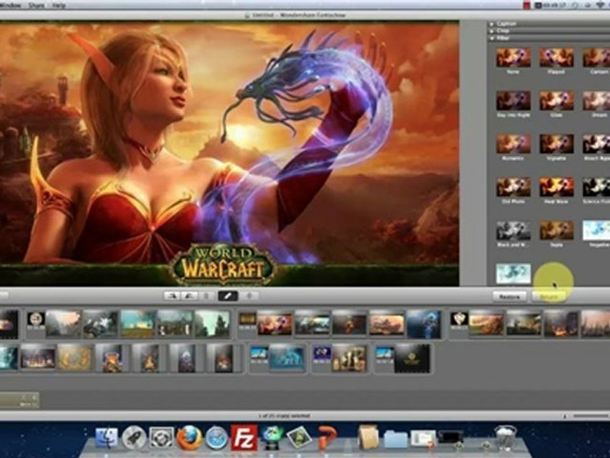The height and width of the screenshot is (458, 610).
Task: Apply the Romantic filter
Action: pos(513,144)
